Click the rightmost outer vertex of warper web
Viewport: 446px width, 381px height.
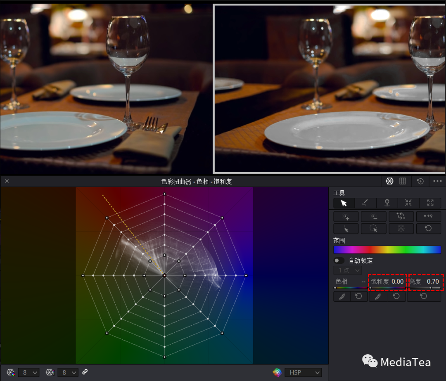click(246, 275)
